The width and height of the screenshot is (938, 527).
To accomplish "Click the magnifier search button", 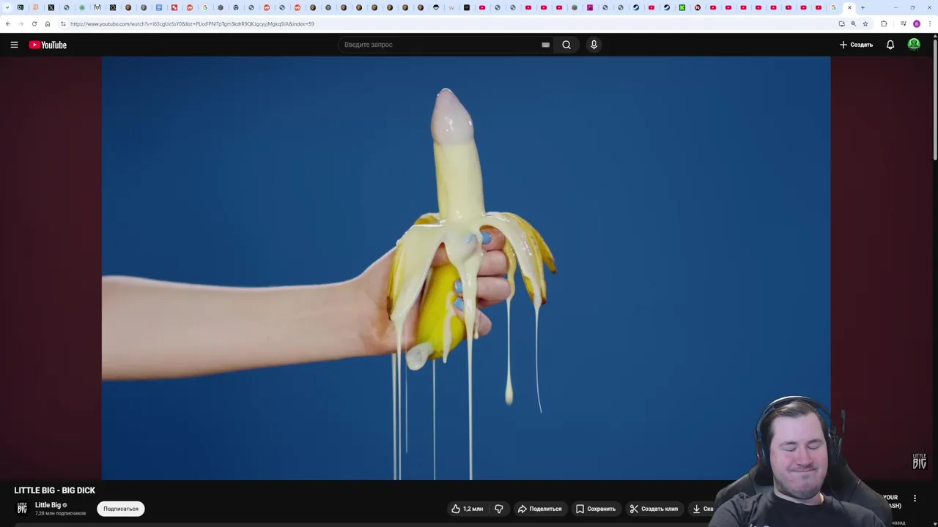I will click(x=566, y=45).
